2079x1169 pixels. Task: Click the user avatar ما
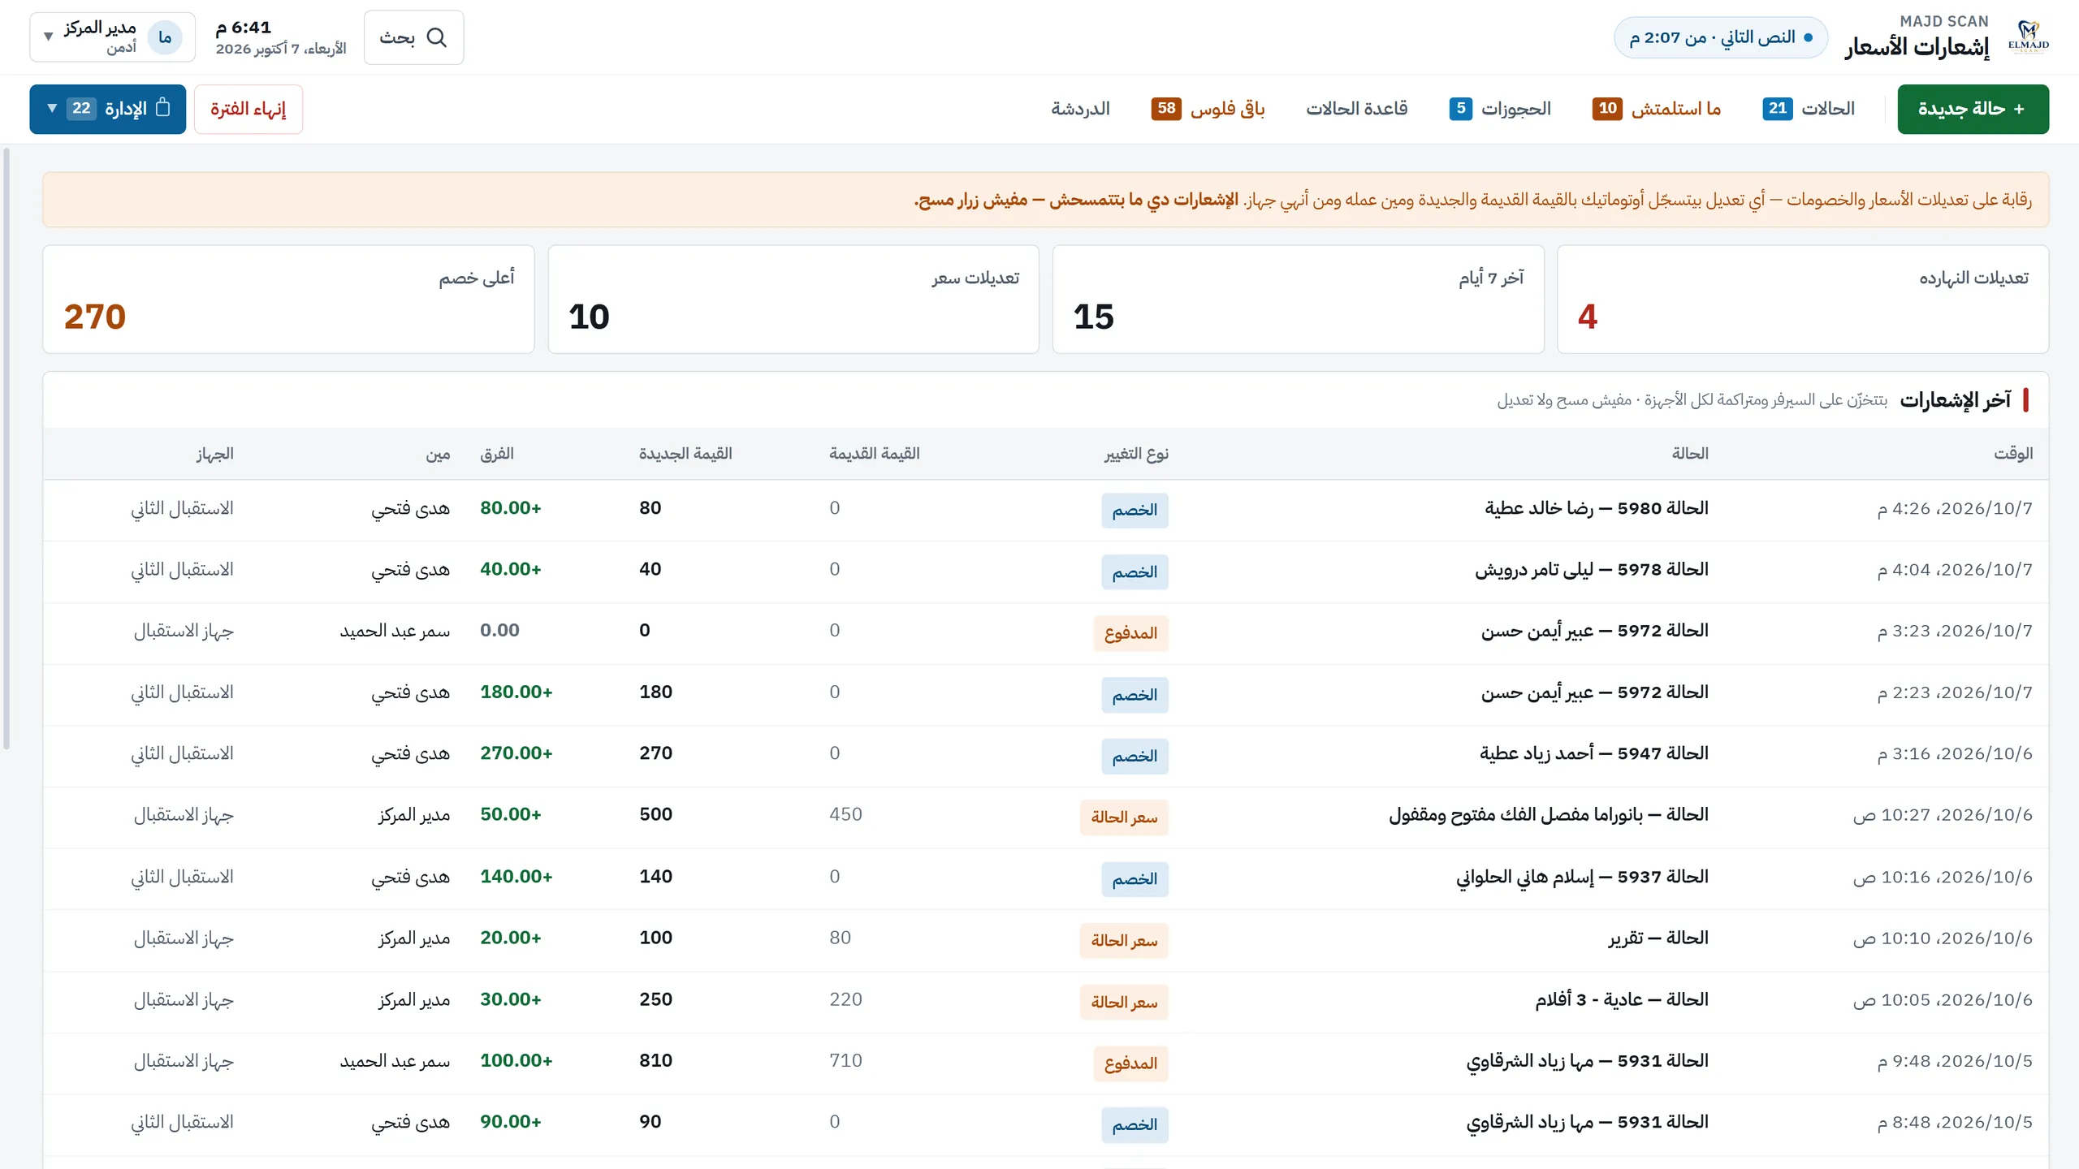click(165, 37)
